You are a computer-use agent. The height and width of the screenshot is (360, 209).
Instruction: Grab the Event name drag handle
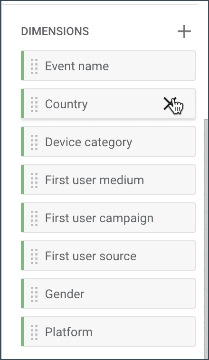click(34, 66)
